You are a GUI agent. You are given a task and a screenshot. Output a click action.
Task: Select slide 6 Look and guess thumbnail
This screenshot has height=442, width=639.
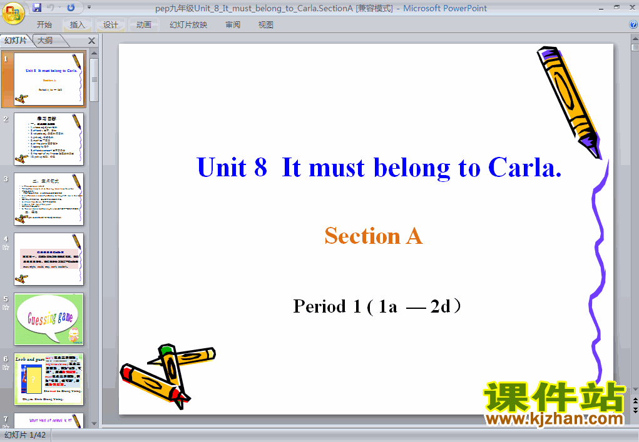(49, 379)
